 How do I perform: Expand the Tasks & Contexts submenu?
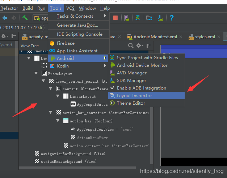click(79, 16)
